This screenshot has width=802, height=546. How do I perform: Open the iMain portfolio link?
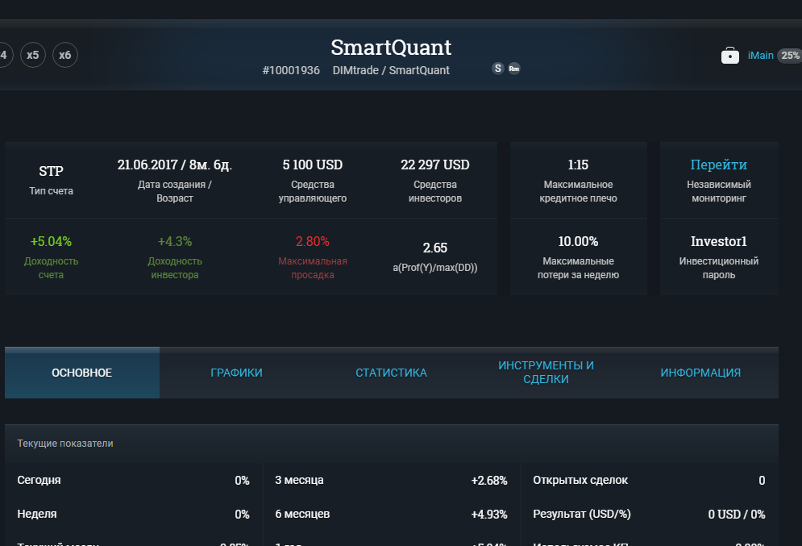[760, 56]
